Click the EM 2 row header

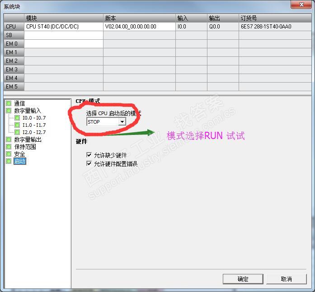point(14,61)
